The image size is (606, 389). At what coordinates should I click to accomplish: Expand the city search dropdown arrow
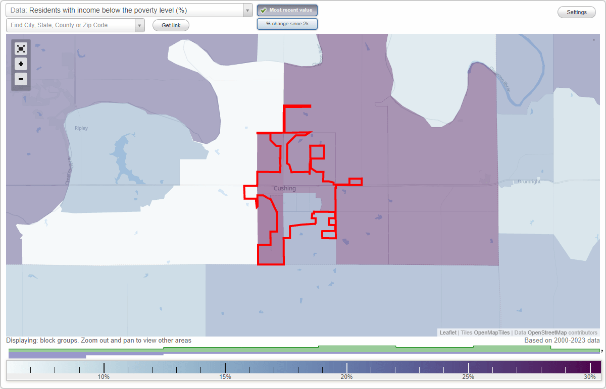(140, 25)
